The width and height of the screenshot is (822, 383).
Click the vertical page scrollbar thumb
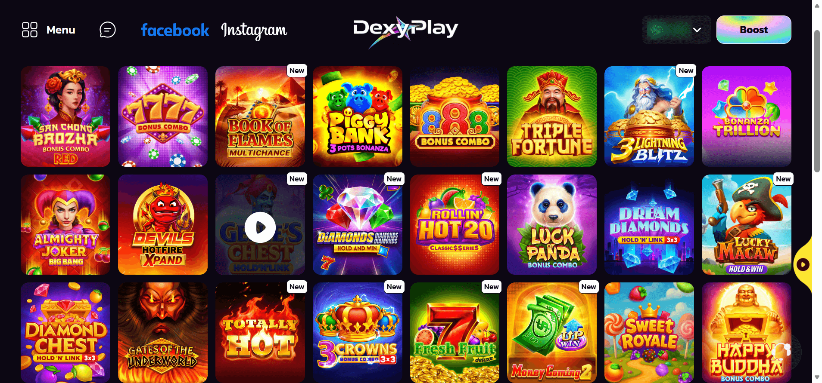point(817,101)
